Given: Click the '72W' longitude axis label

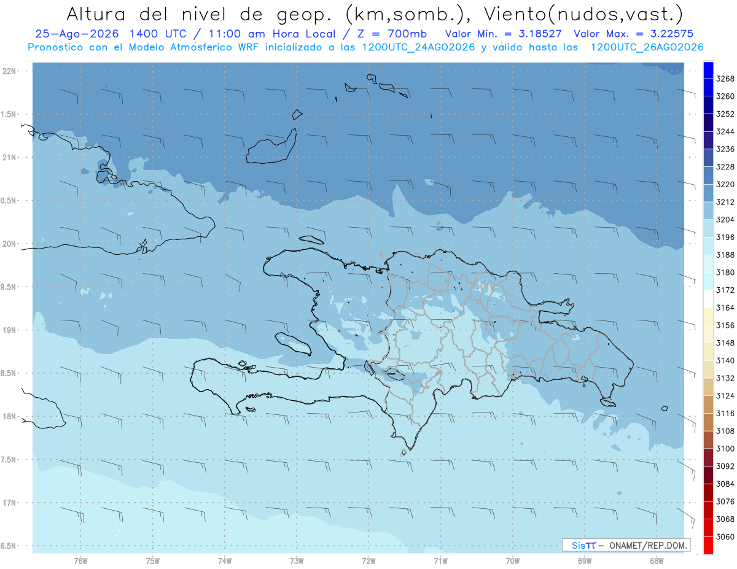Looking at the screenshot, I should 368,561.
